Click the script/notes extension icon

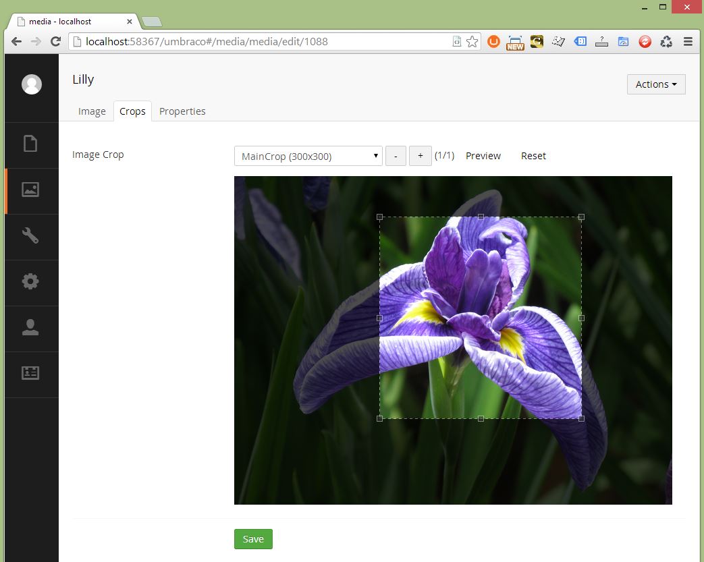pos(558,42)
